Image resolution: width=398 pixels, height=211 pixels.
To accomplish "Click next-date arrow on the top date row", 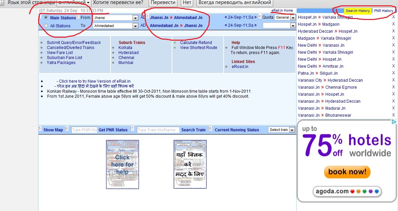I will tap(255, 17).
